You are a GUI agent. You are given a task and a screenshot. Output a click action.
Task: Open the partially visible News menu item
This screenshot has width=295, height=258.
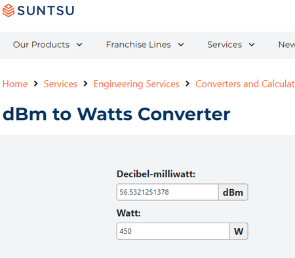click(286, 45)
